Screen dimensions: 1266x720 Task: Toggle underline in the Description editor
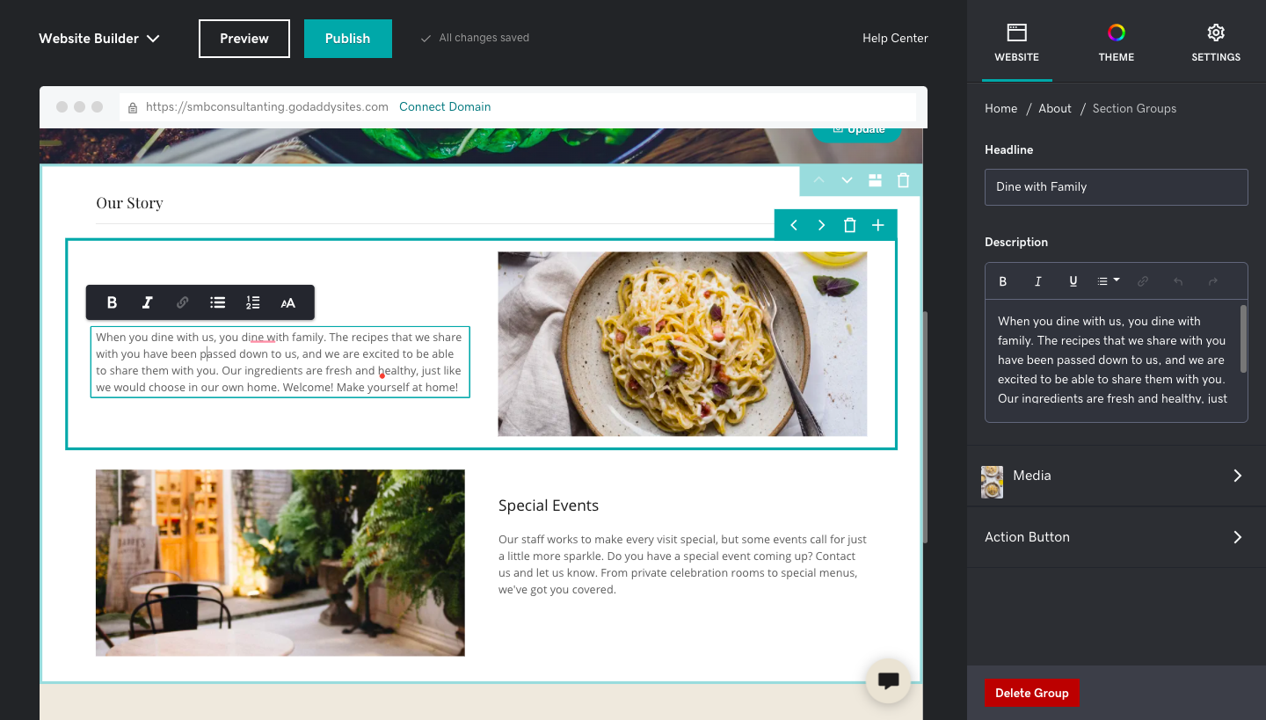(1073, 281)
